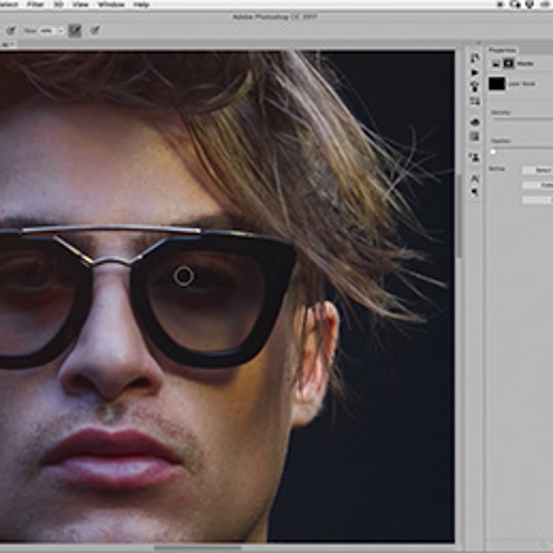The width and height of the screenshot is (553, 553).
Task: Click the second Refine button, Color Range
Action: pyautogui.click(x=537, y=185)
